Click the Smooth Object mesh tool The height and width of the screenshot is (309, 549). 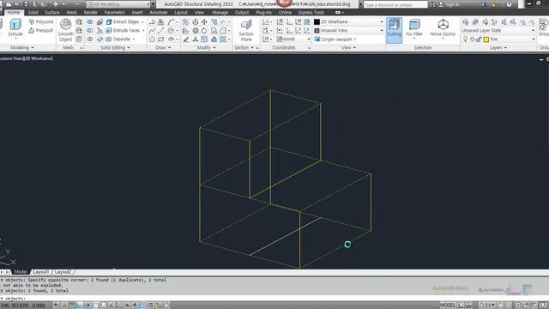pyautogui.click(x=65, y=30)
